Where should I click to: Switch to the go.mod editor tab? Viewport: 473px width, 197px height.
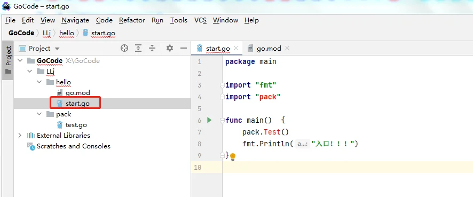[x=269, y=48]
